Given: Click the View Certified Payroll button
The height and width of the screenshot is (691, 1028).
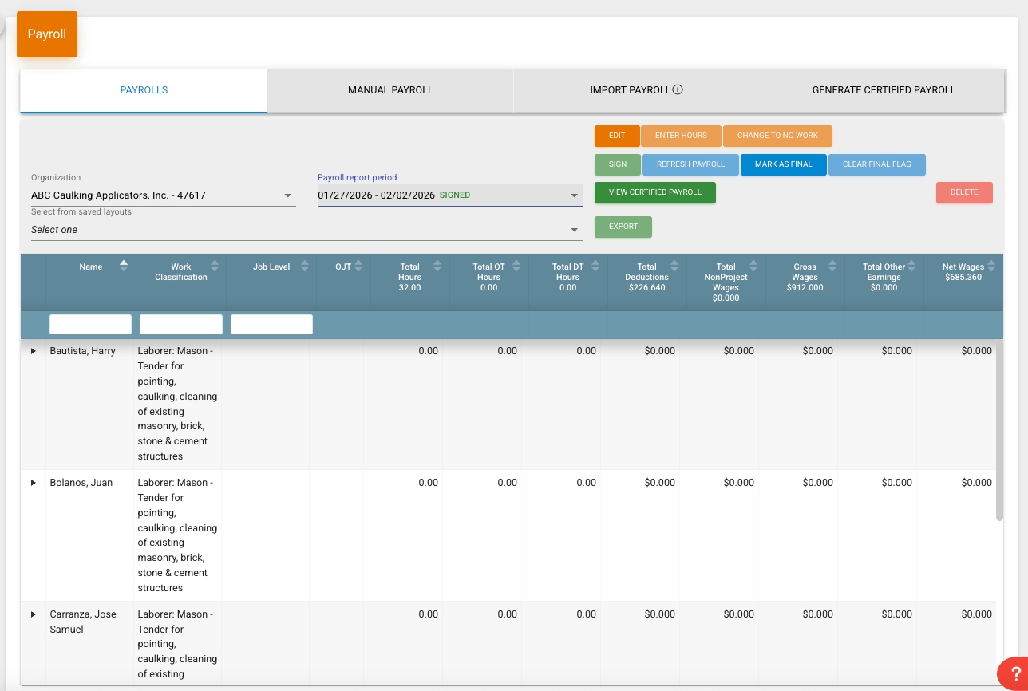Looking at the screenshot, I should [x=655, y=192].
